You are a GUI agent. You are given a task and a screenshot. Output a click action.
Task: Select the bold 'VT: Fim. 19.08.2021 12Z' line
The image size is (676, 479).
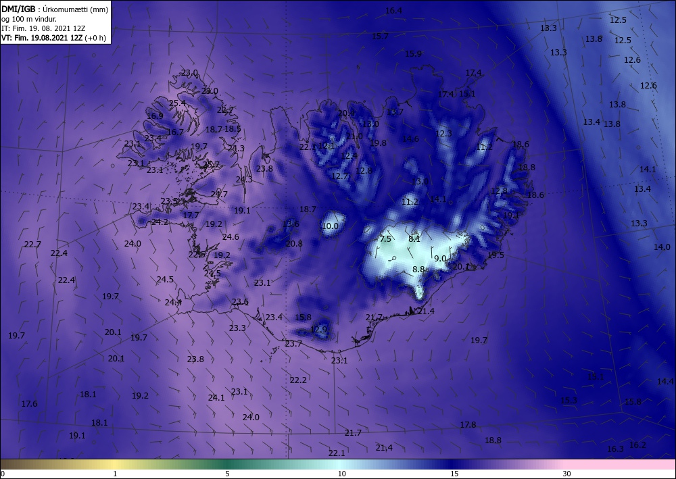(43, 38)
